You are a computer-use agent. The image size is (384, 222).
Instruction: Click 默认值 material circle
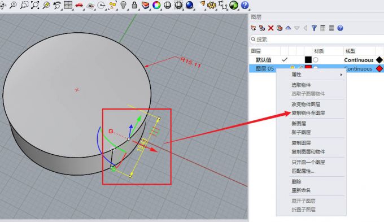(316, 60)
